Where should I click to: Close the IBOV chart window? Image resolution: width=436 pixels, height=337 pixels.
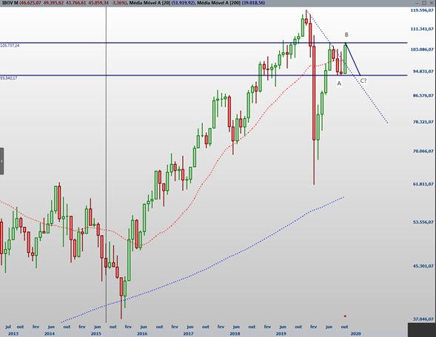[x=432, y=3]
